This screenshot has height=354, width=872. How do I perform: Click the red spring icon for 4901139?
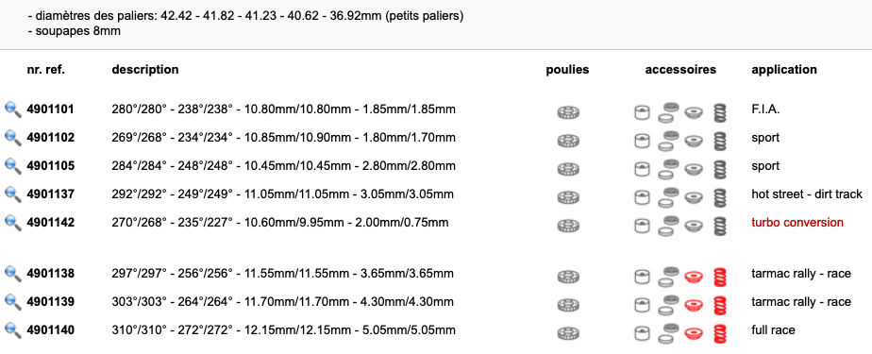click(720, 305)
